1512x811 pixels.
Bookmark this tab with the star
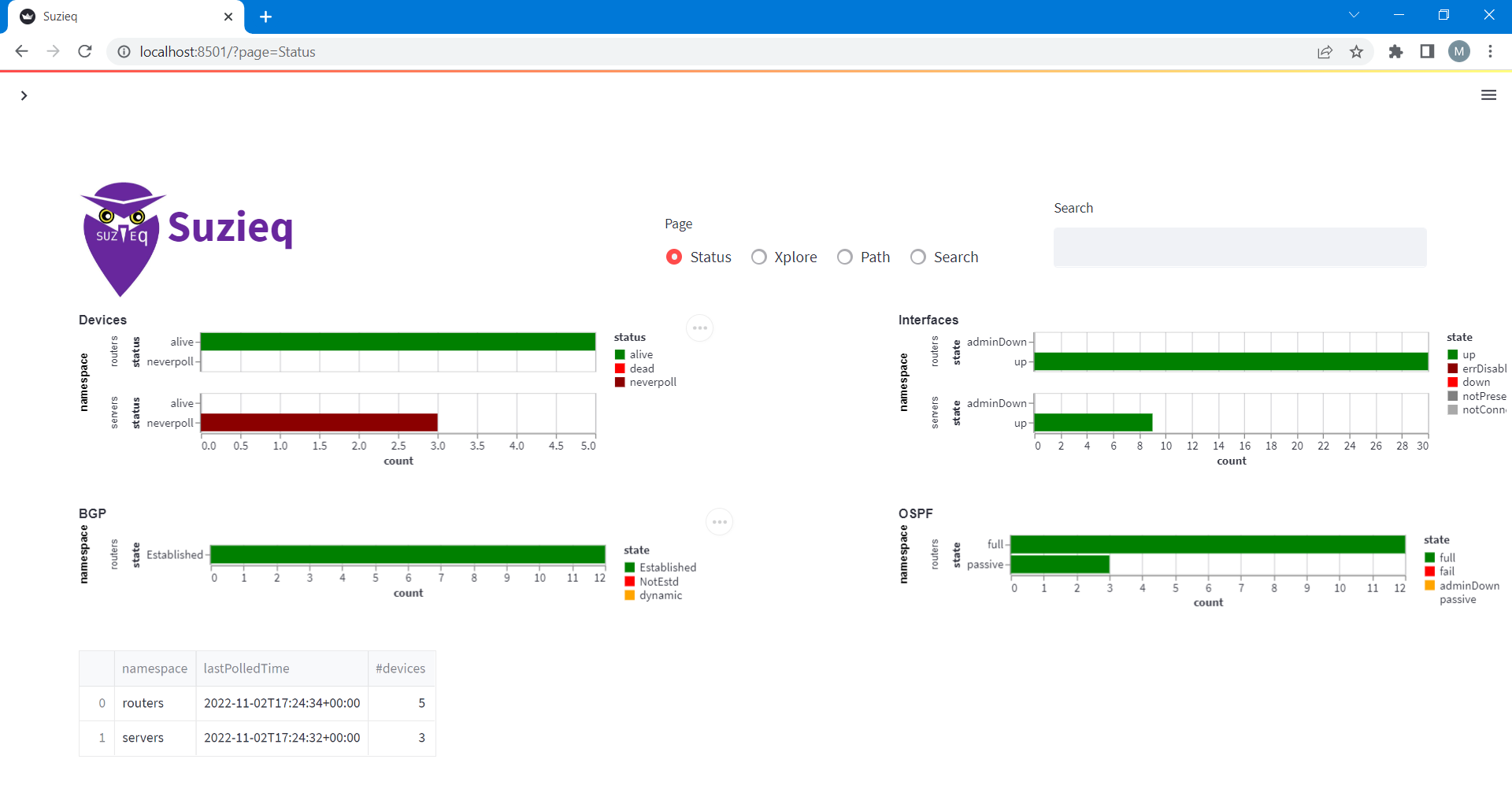[x=1356, y=52]
